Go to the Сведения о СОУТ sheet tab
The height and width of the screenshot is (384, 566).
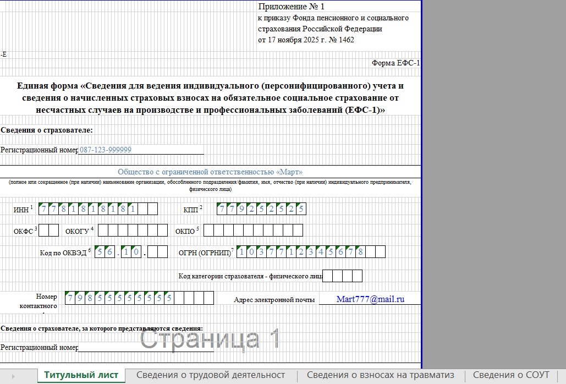tap(511, 375)
